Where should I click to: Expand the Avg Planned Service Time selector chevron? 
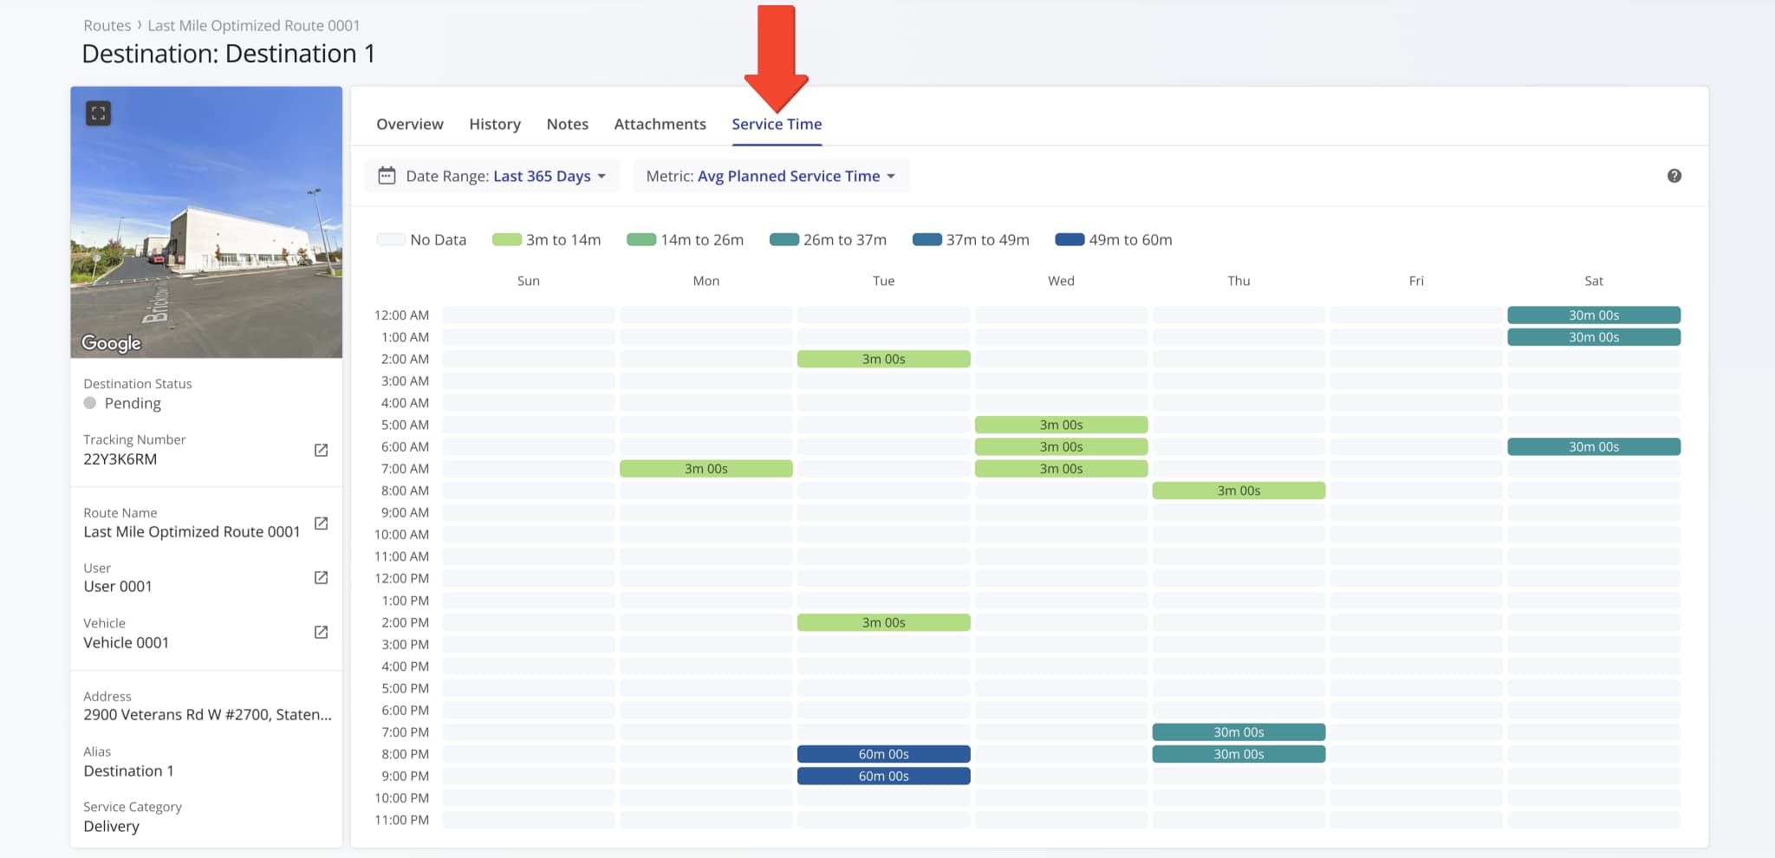coord(892,176)
